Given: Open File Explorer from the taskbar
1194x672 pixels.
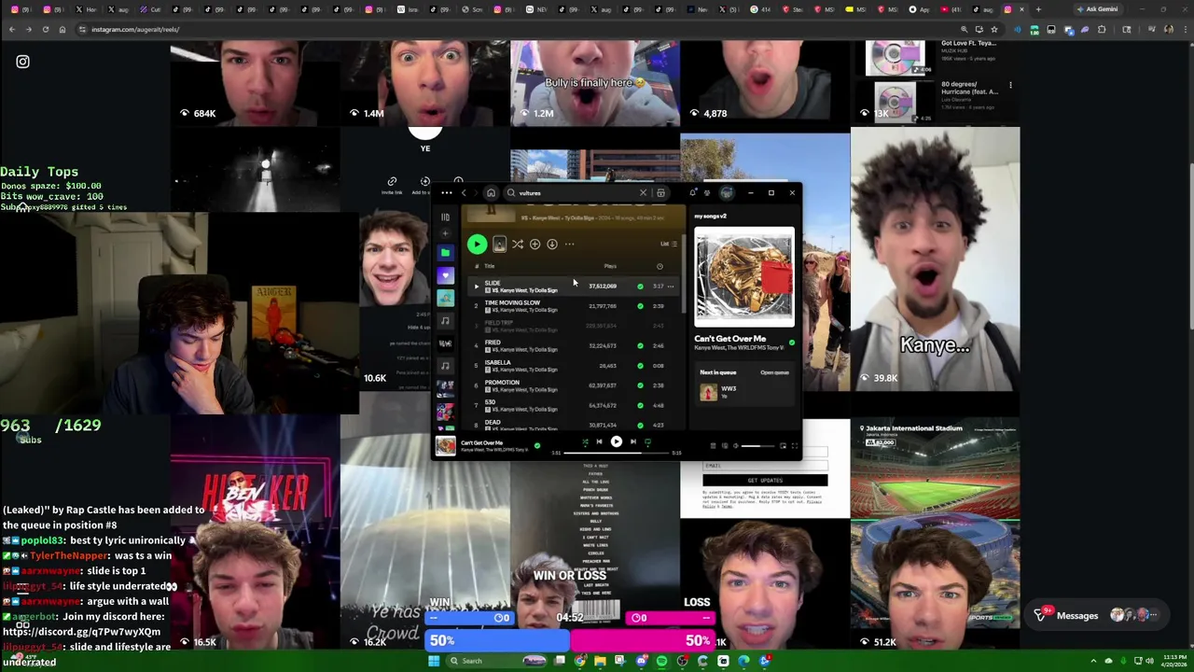Looking at the screenshot, I should (600, 661).
